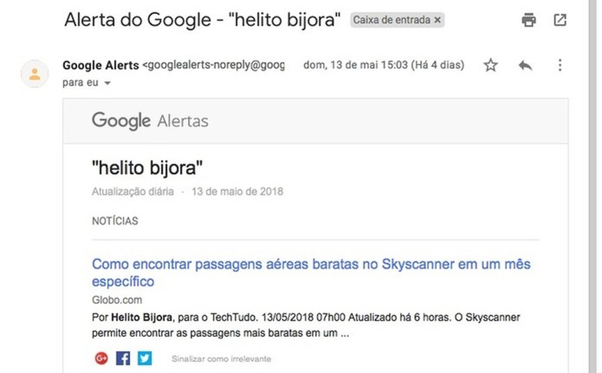Remove the "Caixa de entrada" label

437,20
